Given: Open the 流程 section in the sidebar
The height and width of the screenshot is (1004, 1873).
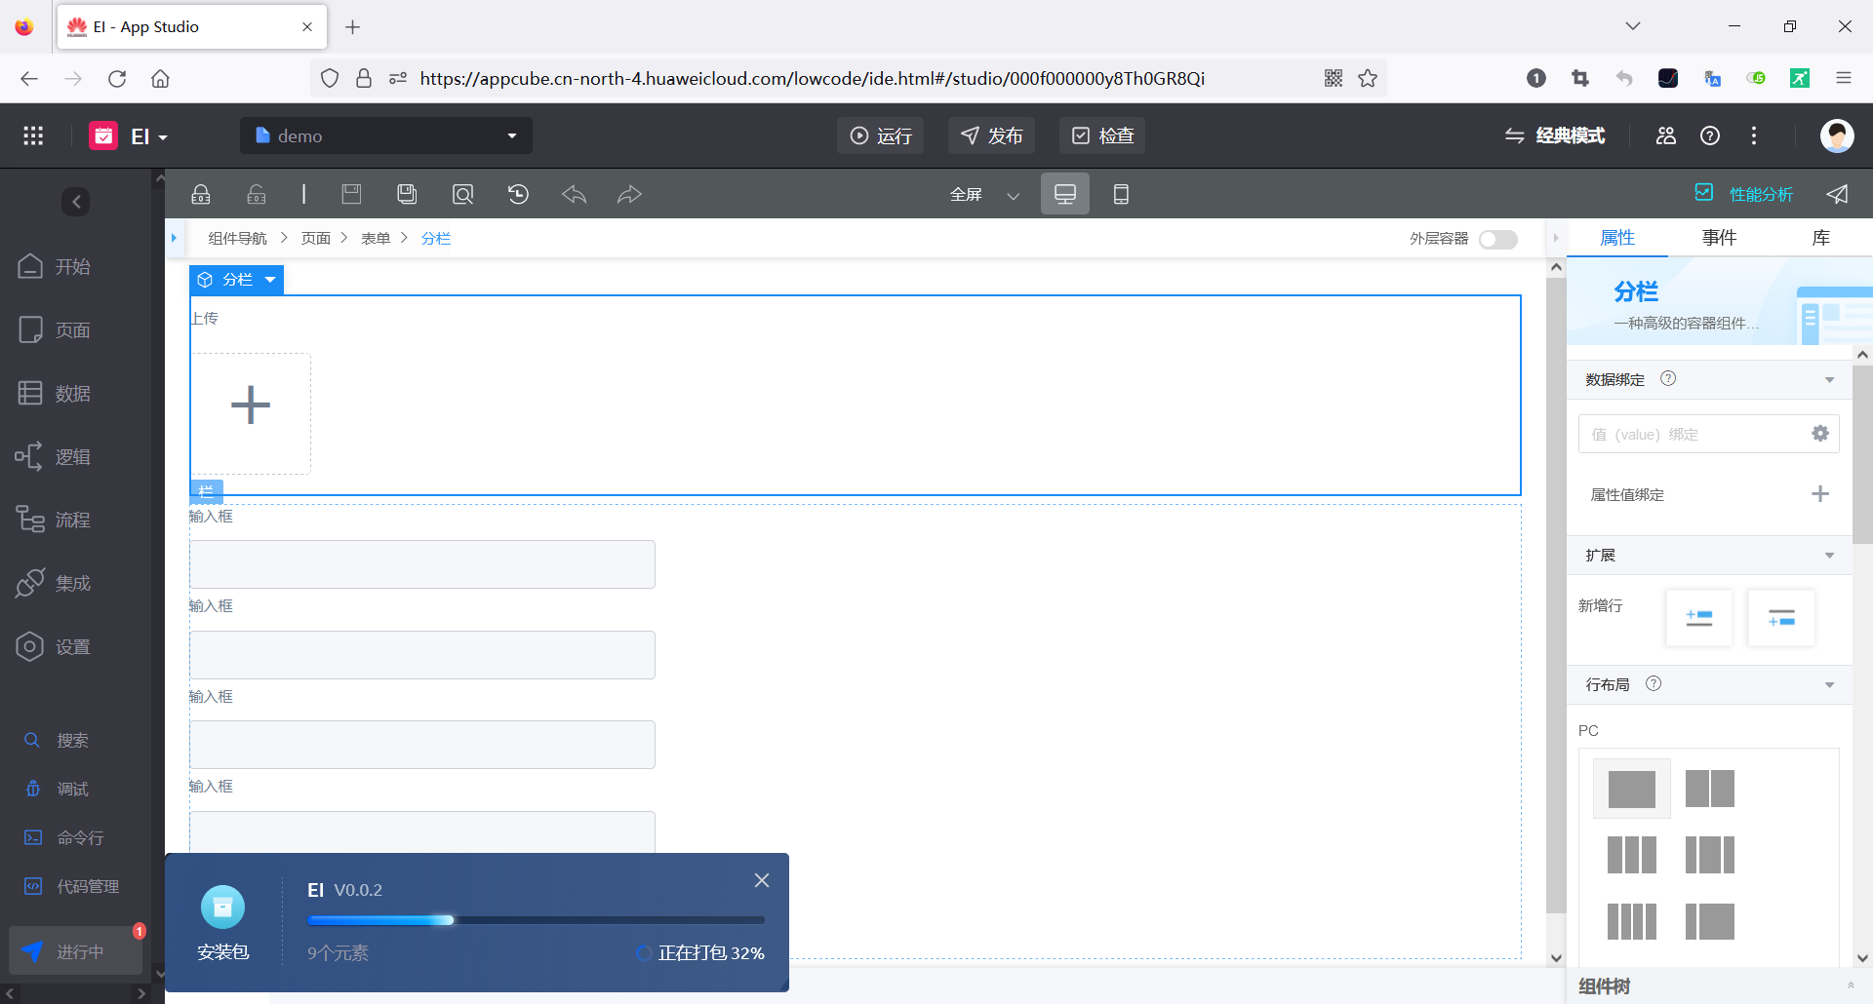Looking at the screenshot, I should click(55, 520).
